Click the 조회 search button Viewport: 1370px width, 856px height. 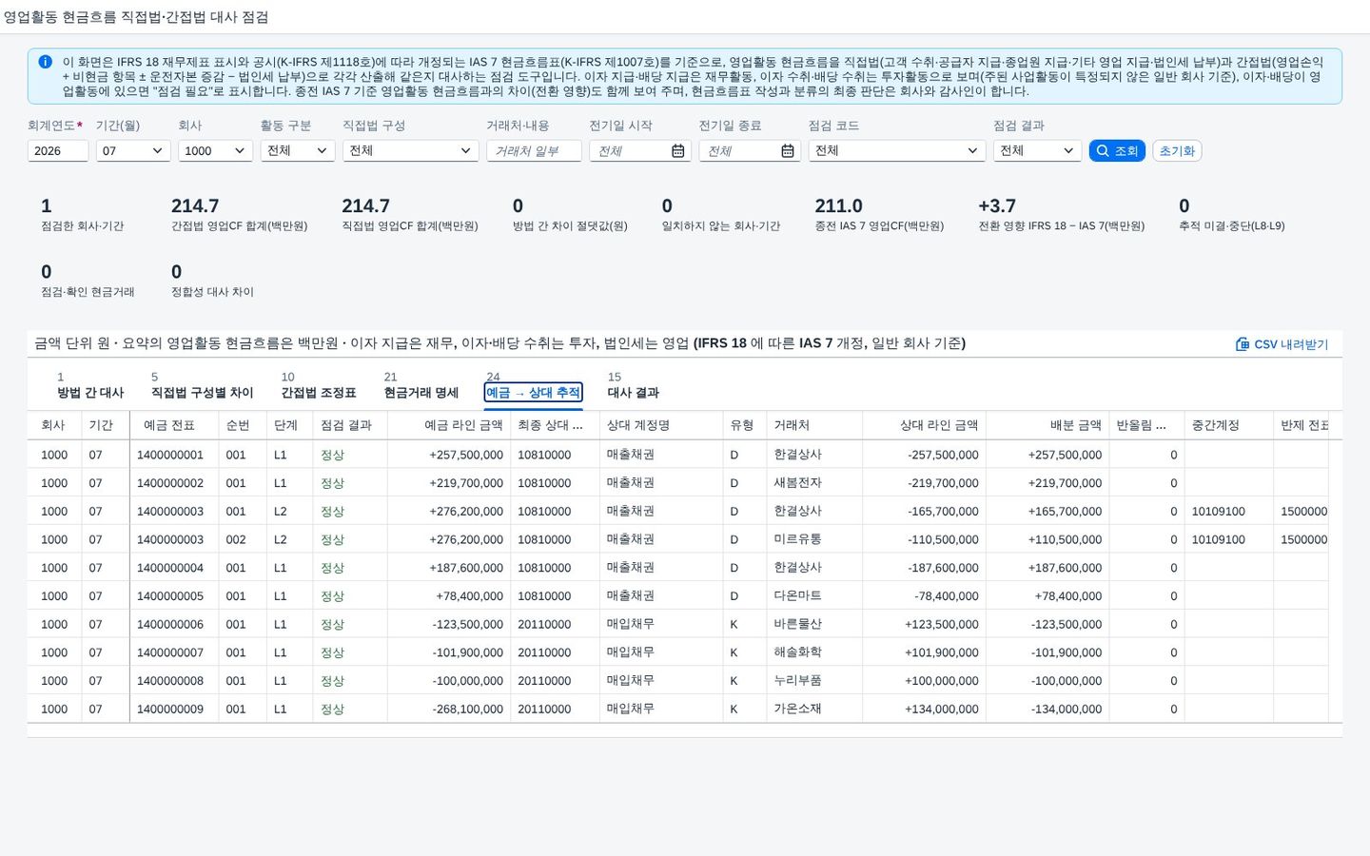tap(1117, 150)
